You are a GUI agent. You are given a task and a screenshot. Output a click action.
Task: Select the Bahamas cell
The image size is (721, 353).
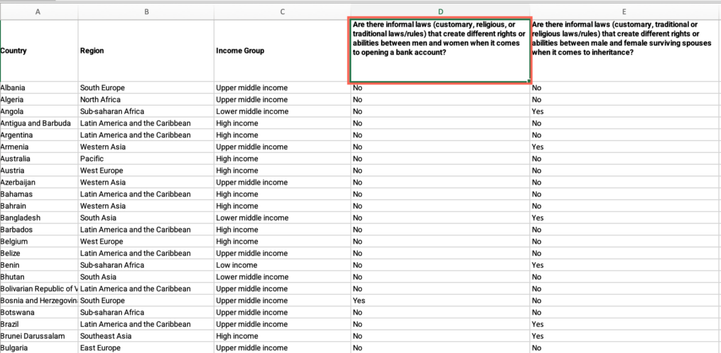point(39,194)
